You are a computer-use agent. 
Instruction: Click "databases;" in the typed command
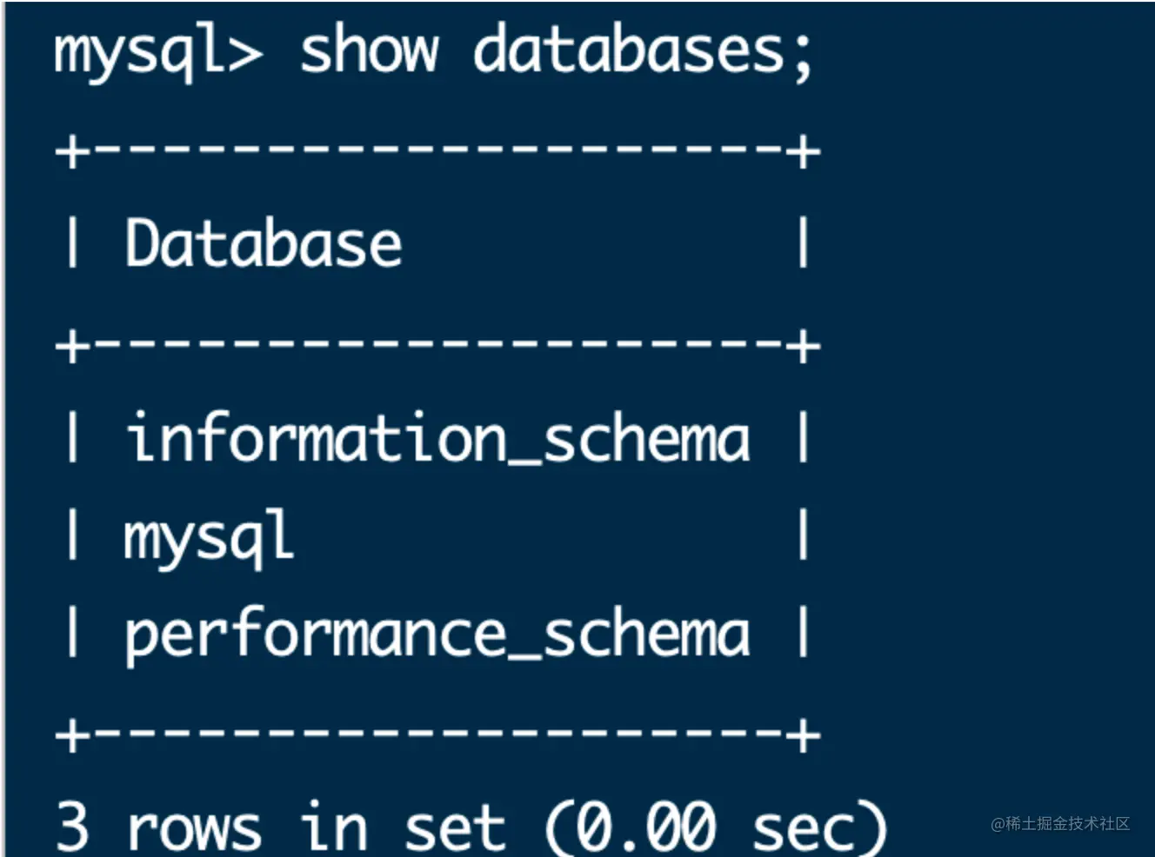[642, 50]
